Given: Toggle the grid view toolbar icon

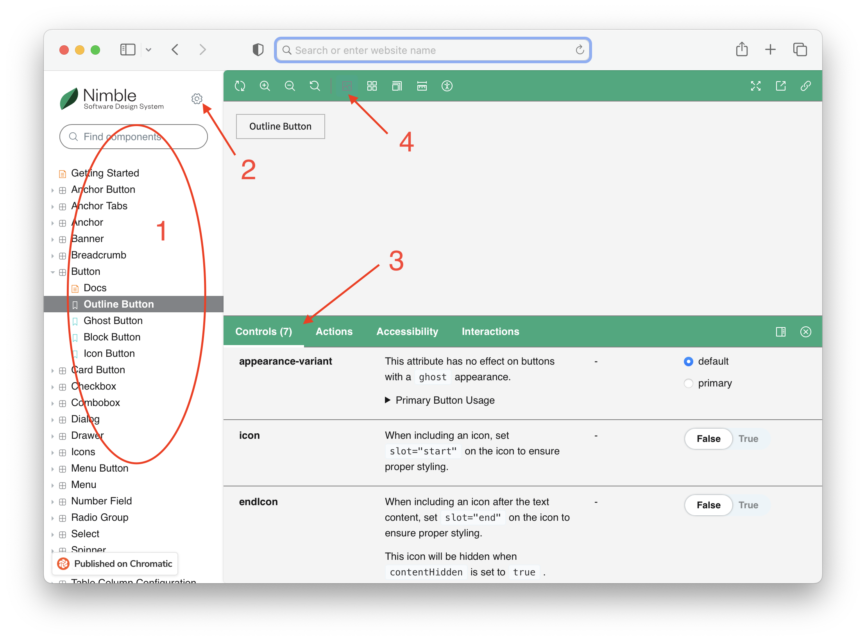Looking at the screenshot, I should (372, 86).
